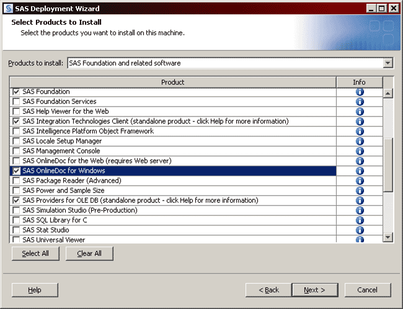The height and width of the screenshot is (309, 403).
Task: Show info for SAS SQL Library for C
Action: coord(360,220)
